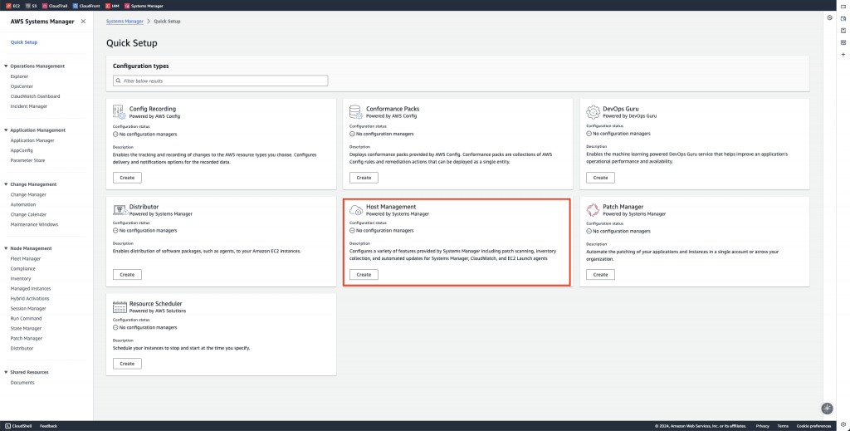Open the CloudTrail shortcut in the top bar
This screenshot has width=850, height=431.
55,6
